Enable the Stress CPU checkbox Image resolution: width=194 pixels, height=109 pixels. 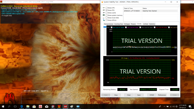106,8
